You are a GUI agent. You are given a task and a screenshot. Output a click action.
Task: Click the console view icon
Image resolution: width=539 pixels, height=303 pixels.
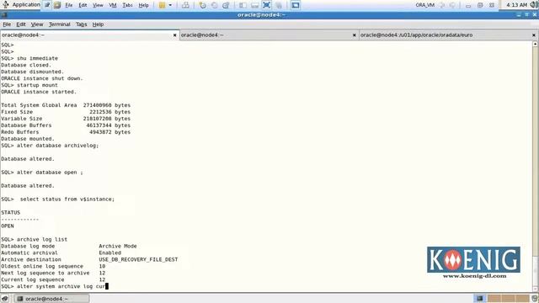coord(296,5)
